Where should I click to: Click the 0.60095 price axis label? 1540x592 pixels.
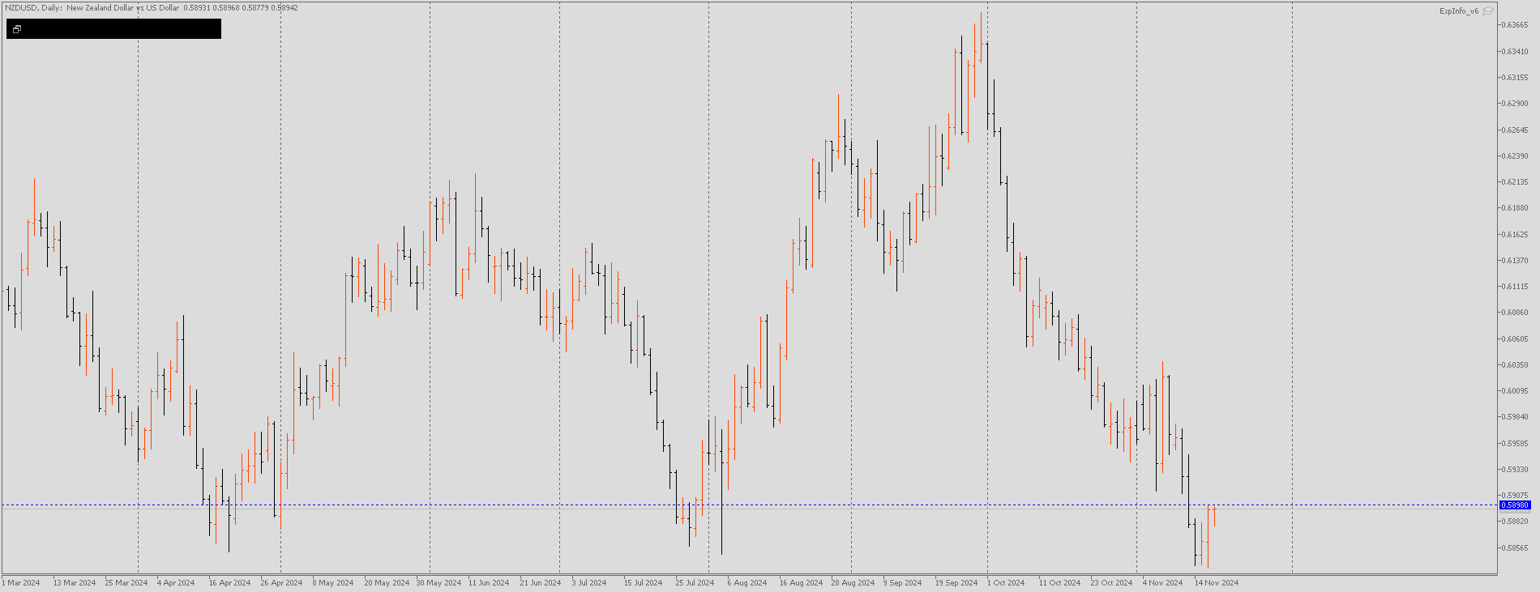1514,391
